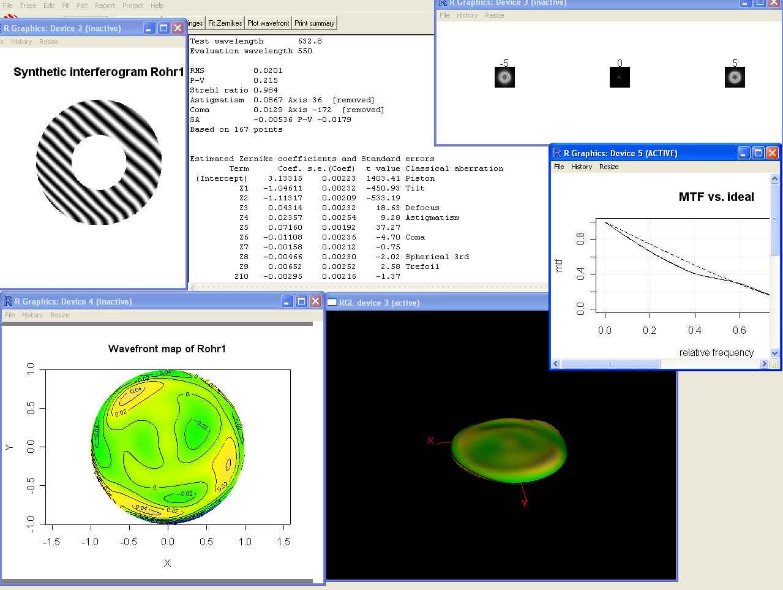Viewport: 783px width, 590px height.
Task: Click the 3D wavefront surface in RGL window
Action: (x=509, y=451)
